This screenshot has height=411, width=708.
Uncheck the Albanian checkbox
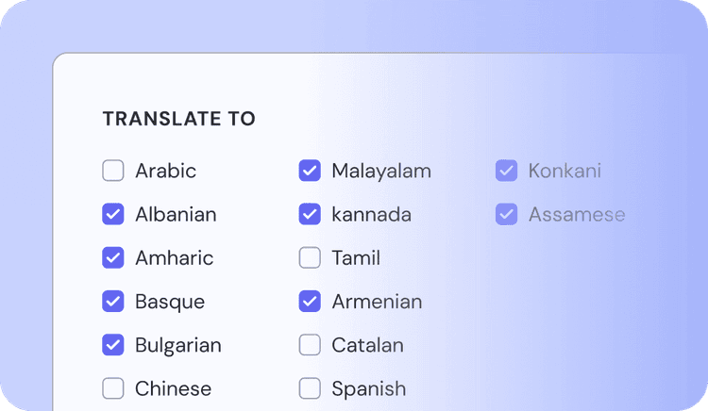113,214
